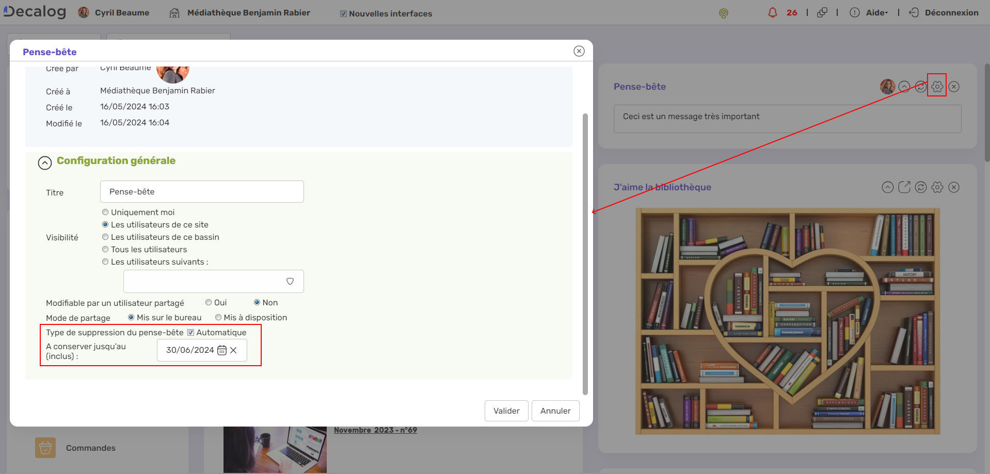This screenshot has width=990, height=474.
Task: Collapse the Configuration générale section
Action: (x=45, y=163)
